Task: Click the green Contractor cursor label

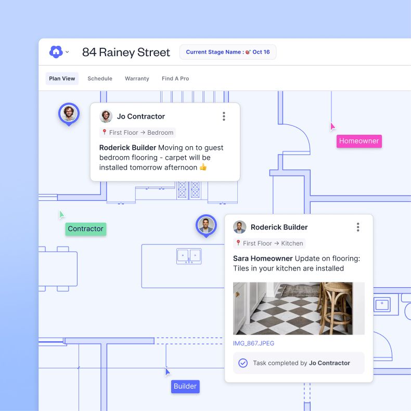Action: coord(86,229)
